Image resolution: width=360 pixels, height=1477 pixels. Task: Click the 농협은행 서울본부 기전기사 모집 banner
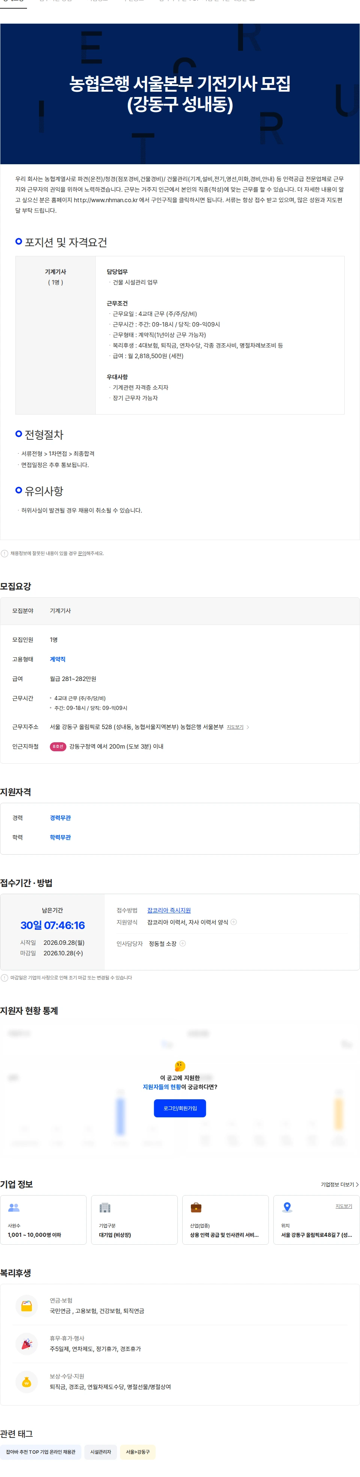click(180, 94)
